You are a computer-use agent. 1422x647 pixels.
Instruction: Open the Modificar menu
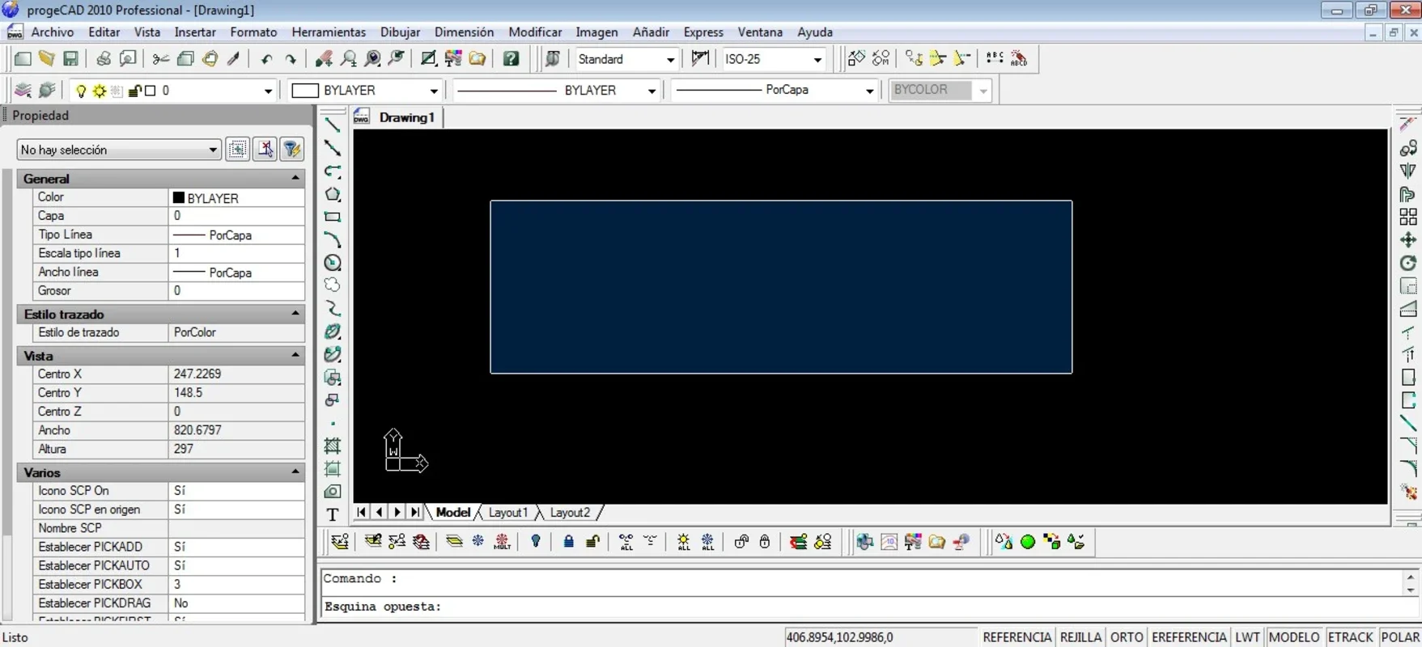coord(535,32)
